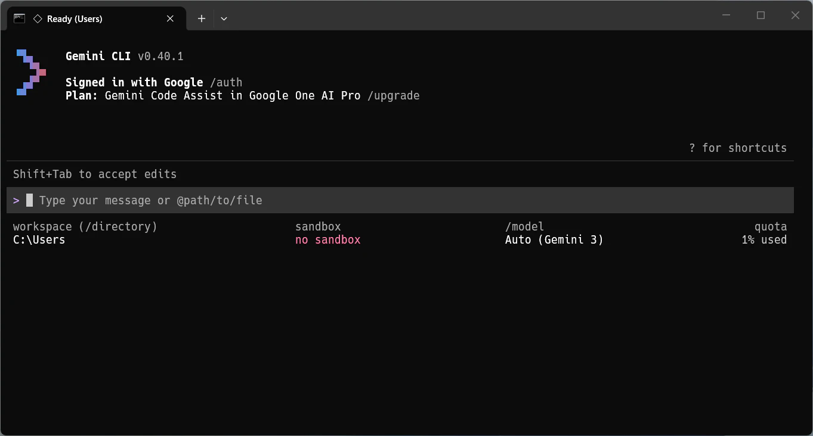Focus the "Type your message" input field
The image size is (813, 436).
point(400,200)
